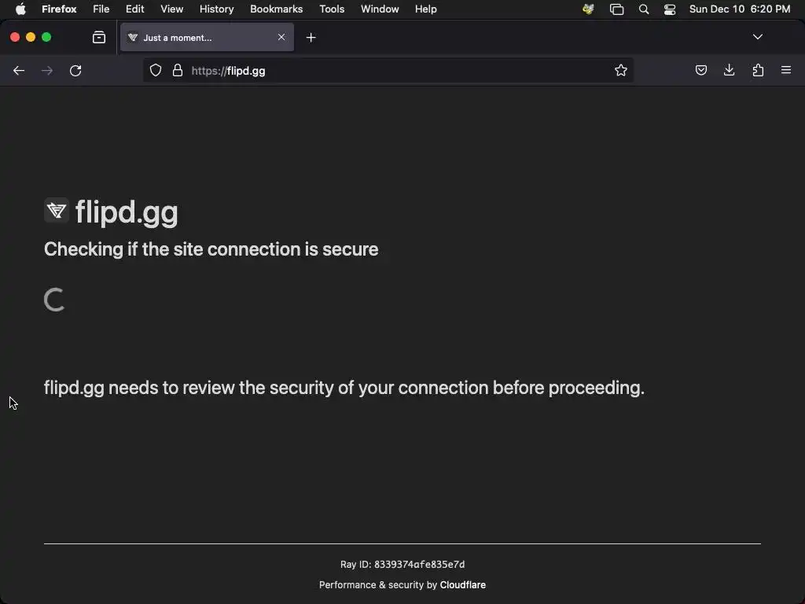Open the Help menu
Screen dimensions: 805x604
click(426, 9)
